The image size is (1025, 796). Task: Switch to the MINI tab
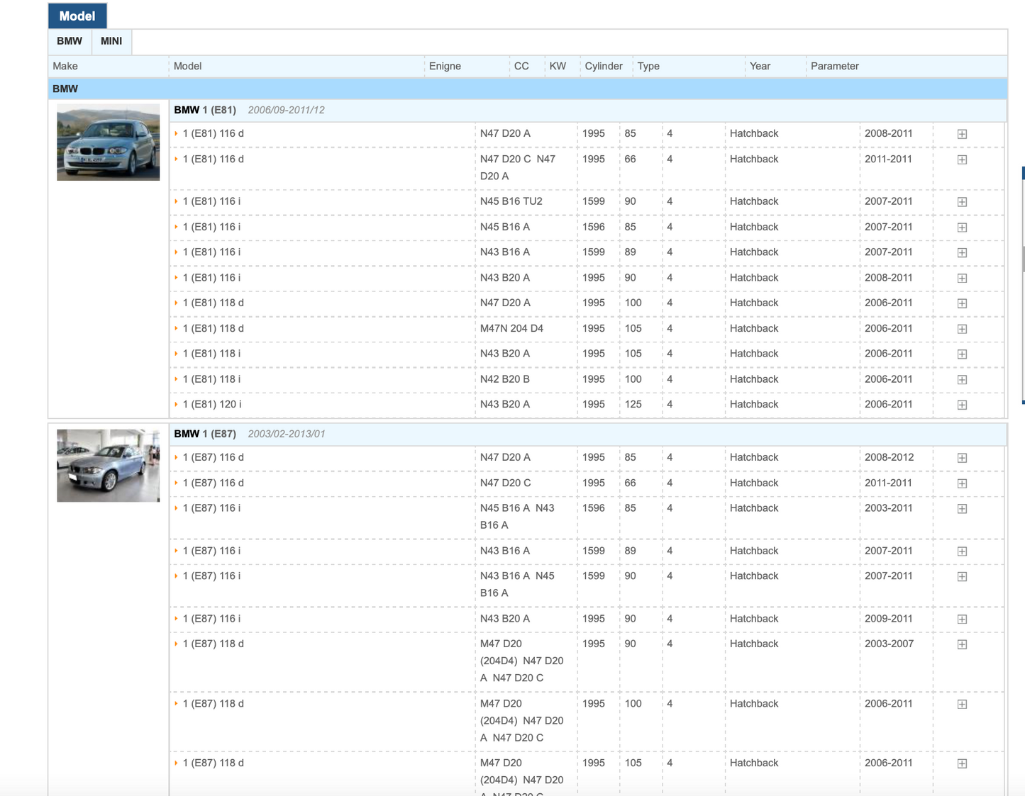click(x=111, y=41)
